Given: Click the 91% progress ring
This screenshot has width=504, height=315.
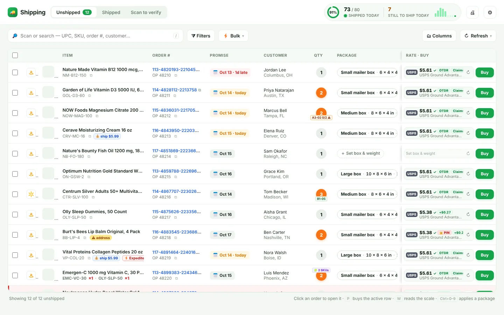Looking at the screenshot, I should pos(333,13).
